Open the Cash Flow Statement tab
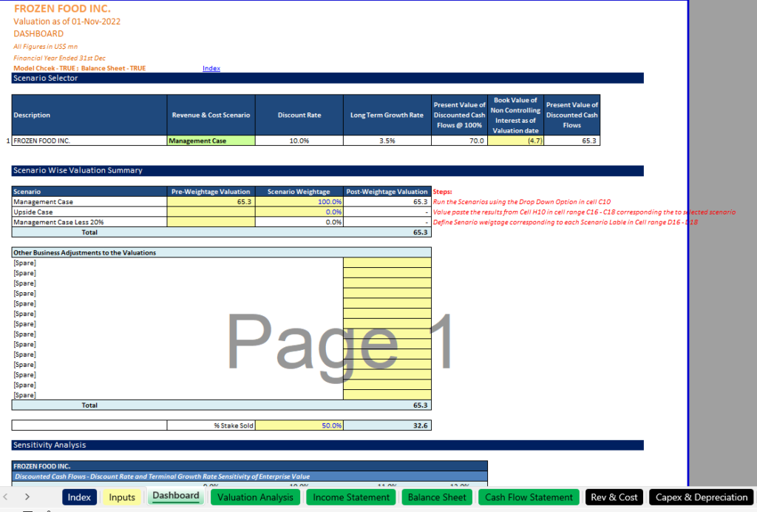757x512 pixels. tap(529, 497)
